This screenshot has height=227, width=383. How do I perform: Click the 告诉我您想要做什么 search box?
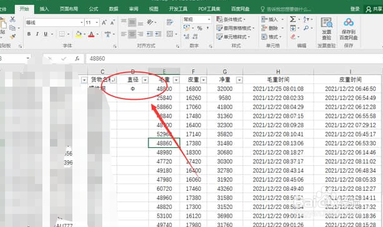(286, 9)
